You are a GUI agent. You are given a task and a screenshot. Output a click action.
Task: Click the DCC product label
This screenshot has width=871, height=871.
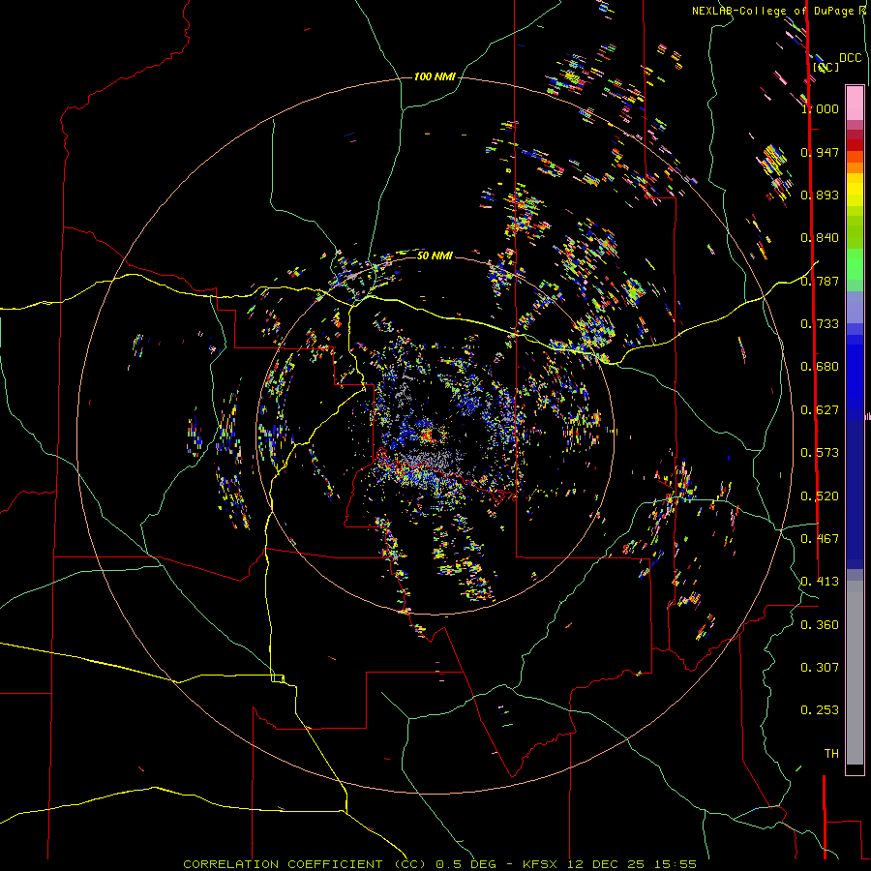click(850, 58)
